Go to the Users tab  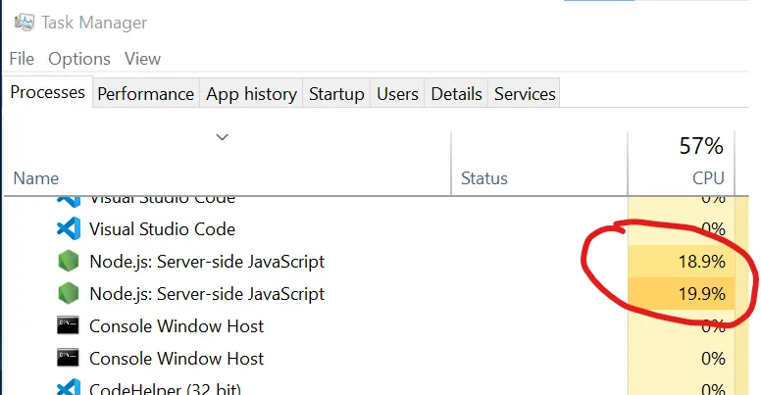click(397, 94)
